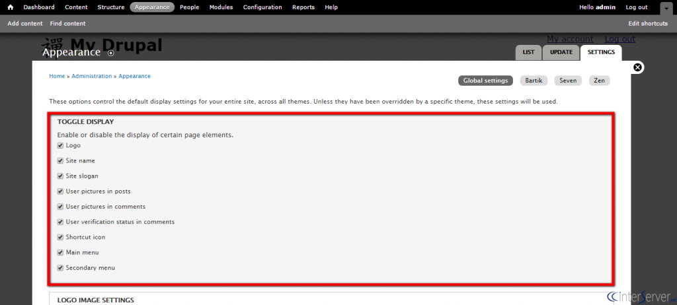Select the SETTINGS tab

(601, 52)
